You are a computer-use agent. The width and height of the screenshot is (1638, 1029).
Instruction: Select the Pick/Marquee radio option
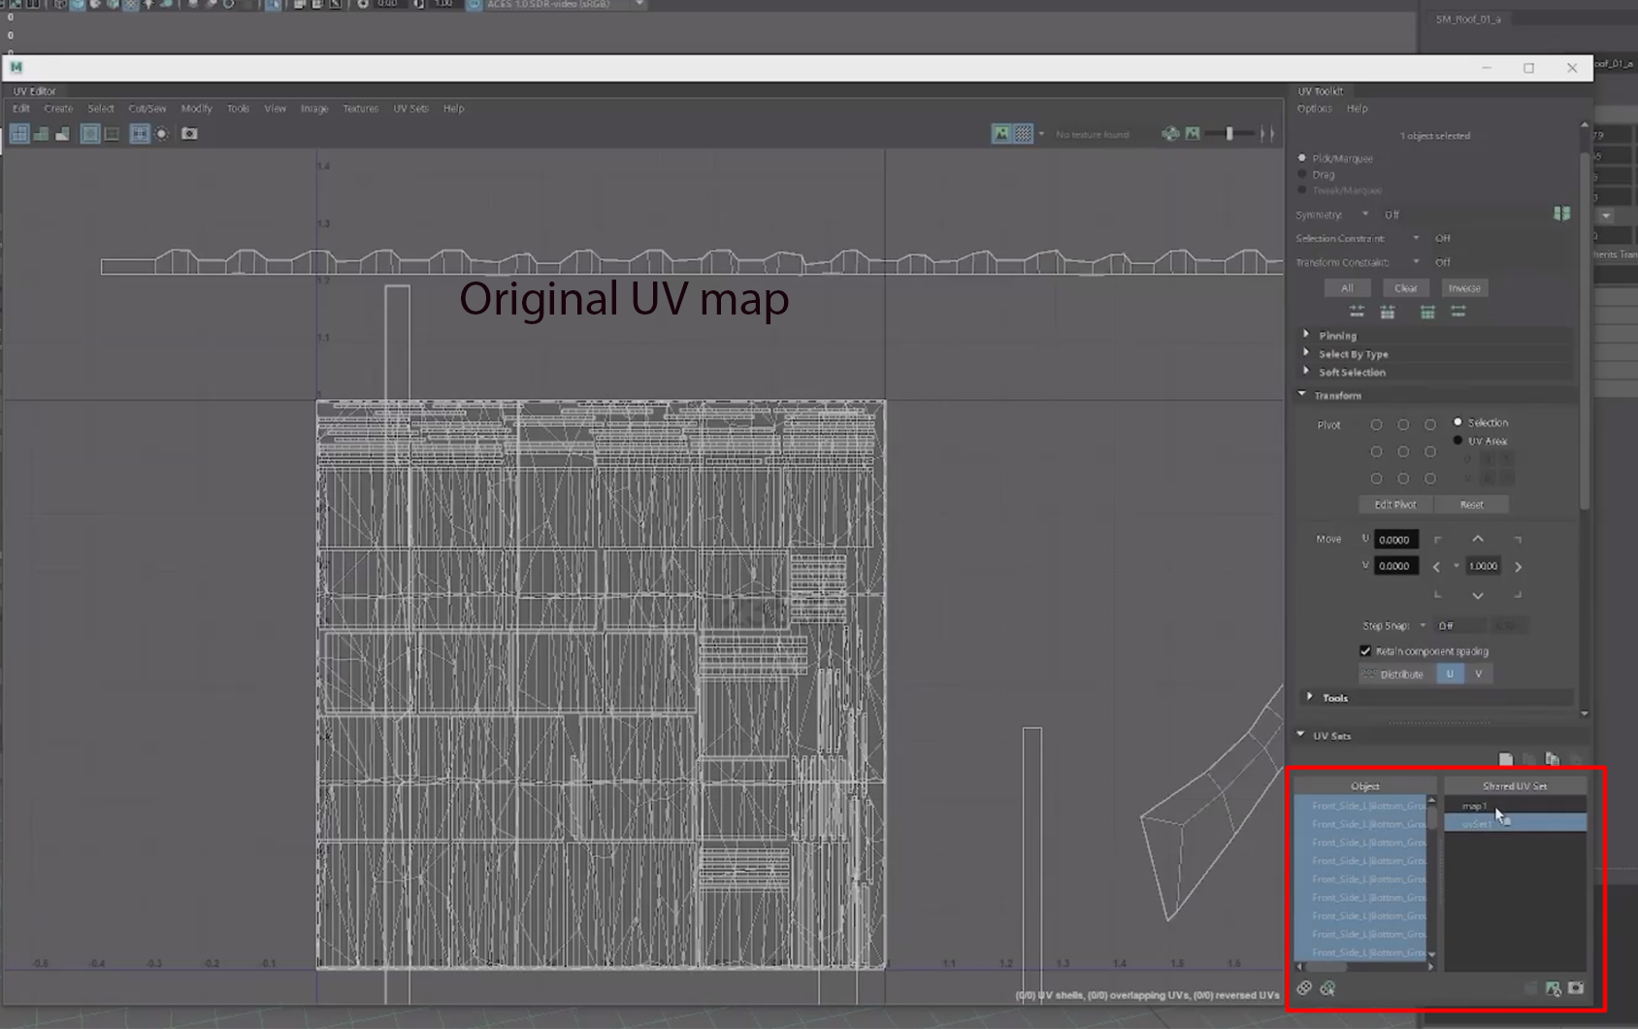pos(1302,157)
